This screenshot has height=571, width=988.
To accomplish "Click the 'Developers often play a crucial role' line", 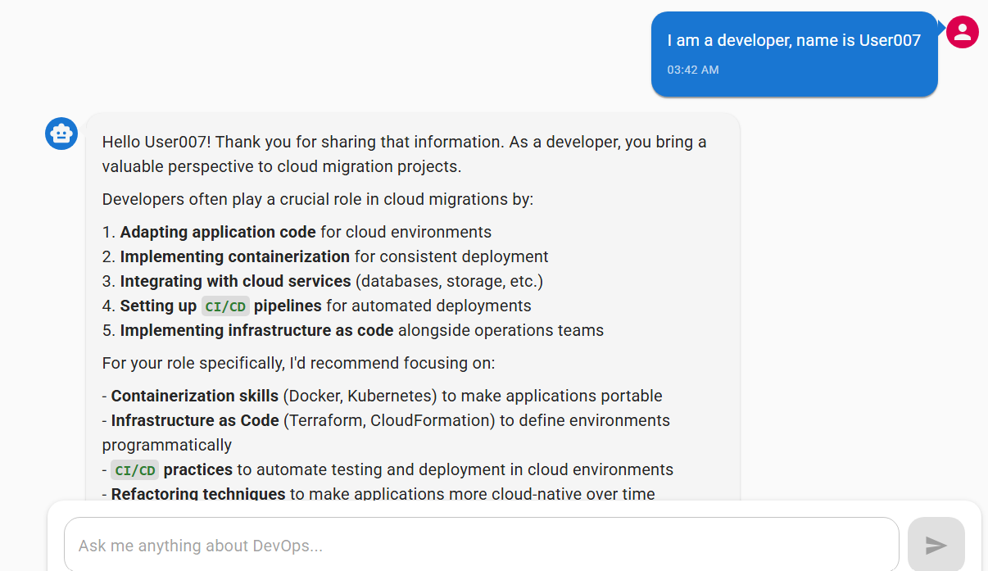I will tap(318, 199).
